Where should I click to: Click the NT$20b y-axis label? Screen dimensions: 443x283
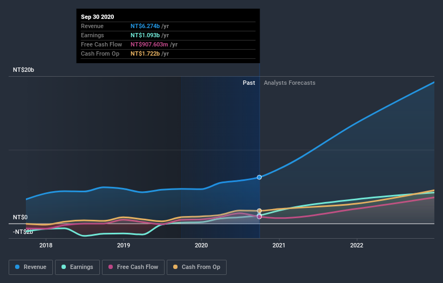point(23,70)
